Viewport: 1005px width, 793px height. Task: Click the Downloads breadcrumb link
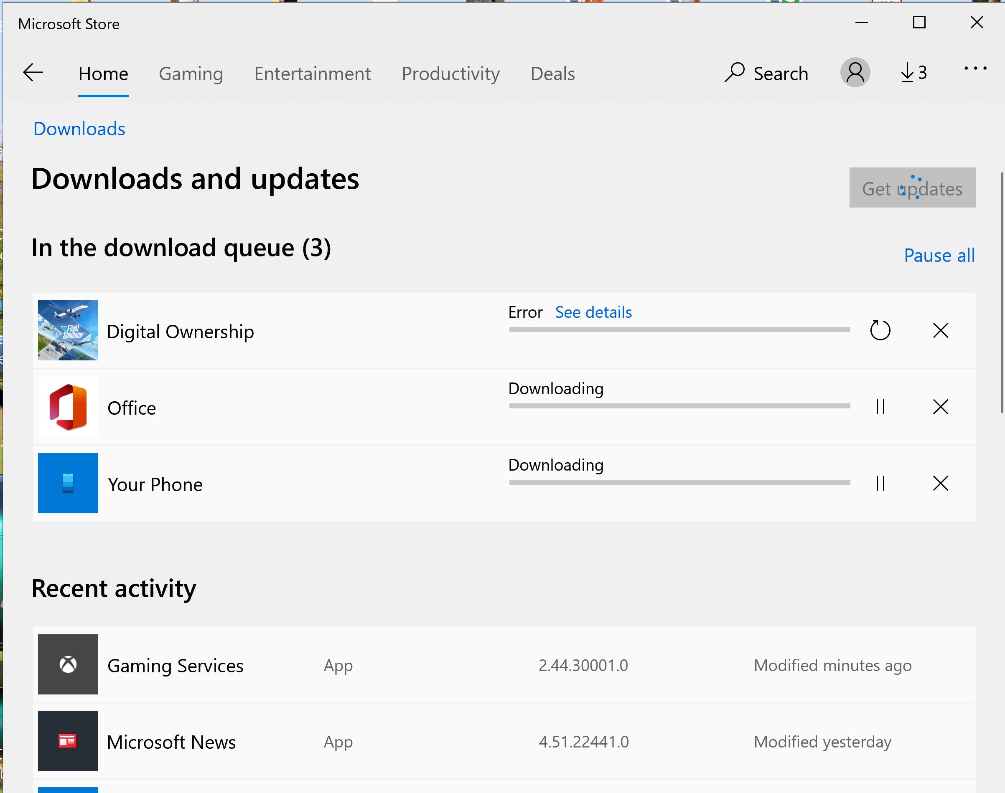click(79, 129)
